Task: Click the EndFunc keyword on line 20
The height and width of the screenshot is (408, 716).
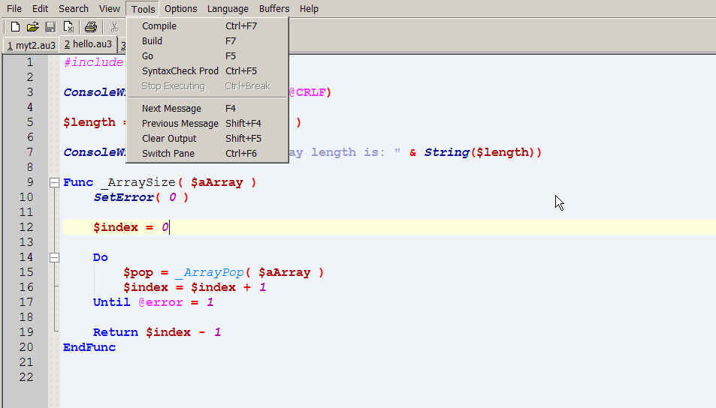Action: [89, 347]
